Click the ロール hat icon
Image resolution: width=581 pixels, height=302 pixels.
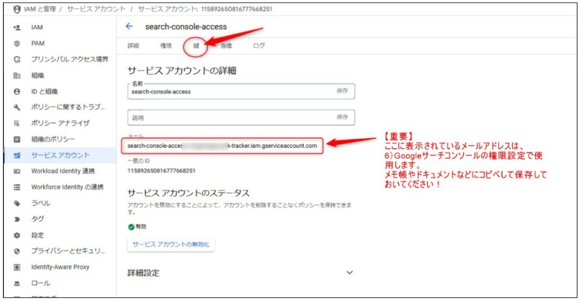coord(17,283)
